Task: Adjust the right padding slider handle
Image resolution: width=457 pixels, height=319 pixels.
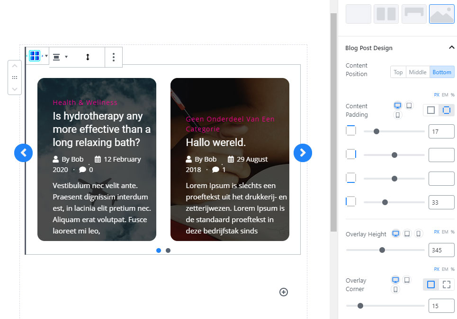Action: coord(394,155)
